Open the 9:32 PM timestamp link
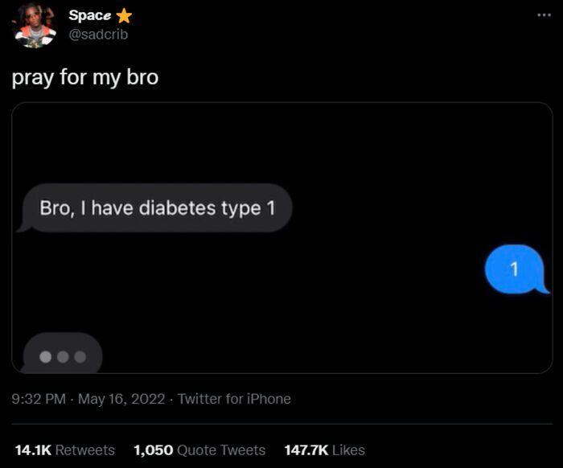This screenshot has height=468, width=563. click(39, 399)
